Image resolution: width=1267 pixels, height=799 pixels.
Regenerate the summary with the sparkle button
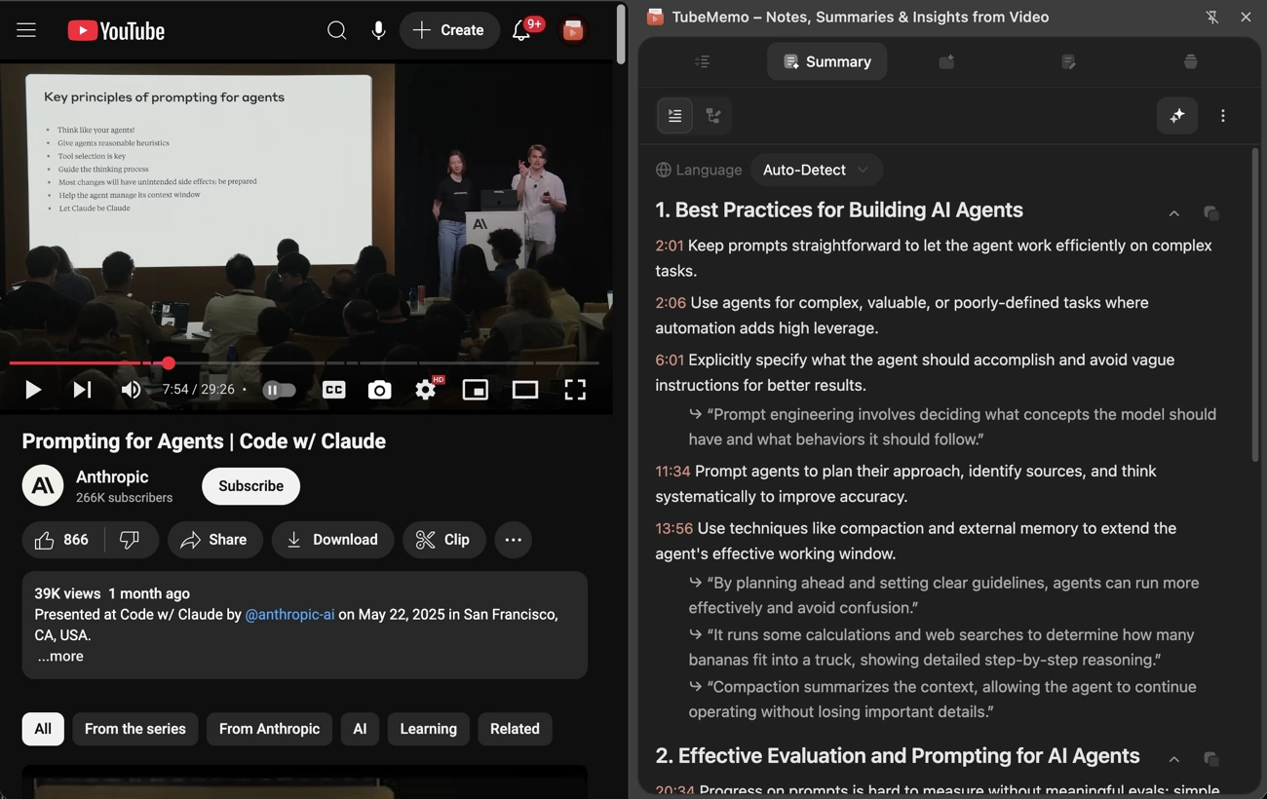point(1177,116)
